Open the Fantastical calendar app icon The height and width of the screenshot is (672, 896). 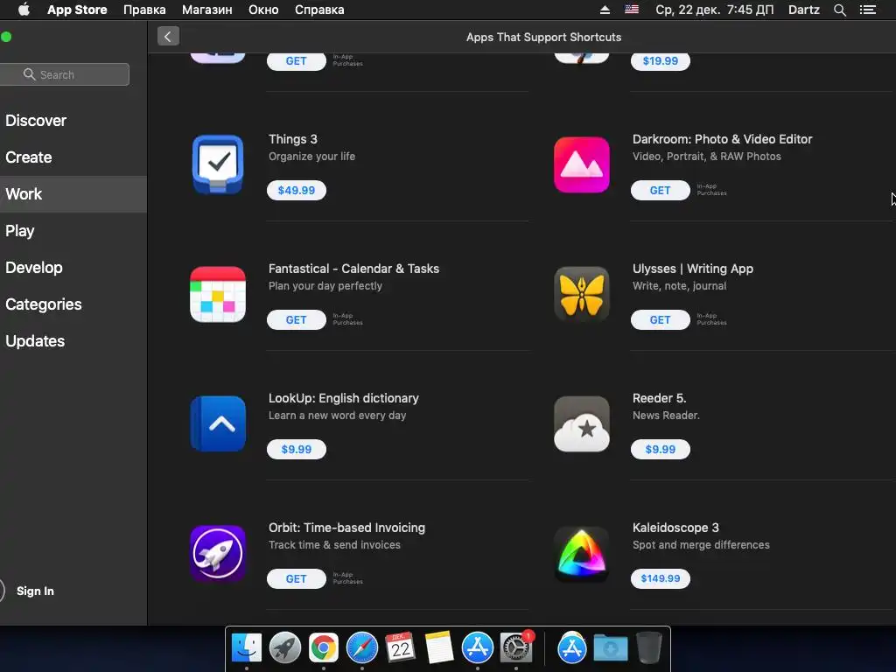tap(218, 294)
